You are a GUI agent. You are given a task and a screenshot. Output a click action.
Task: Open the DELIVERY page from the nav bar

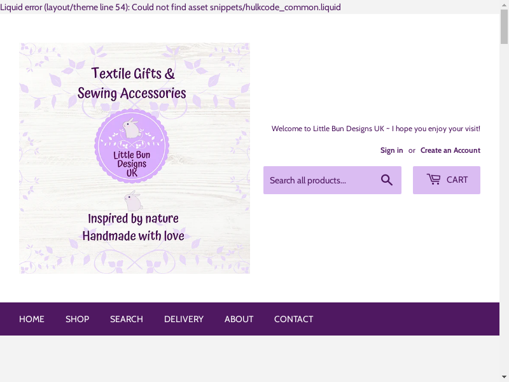184,319
